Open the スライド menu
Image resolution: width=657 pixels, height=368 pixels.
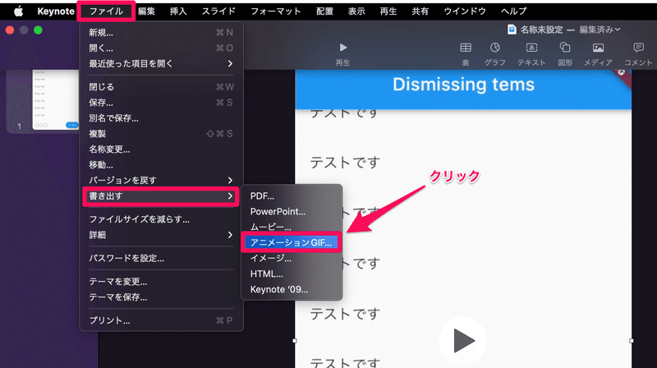(218, 11)
